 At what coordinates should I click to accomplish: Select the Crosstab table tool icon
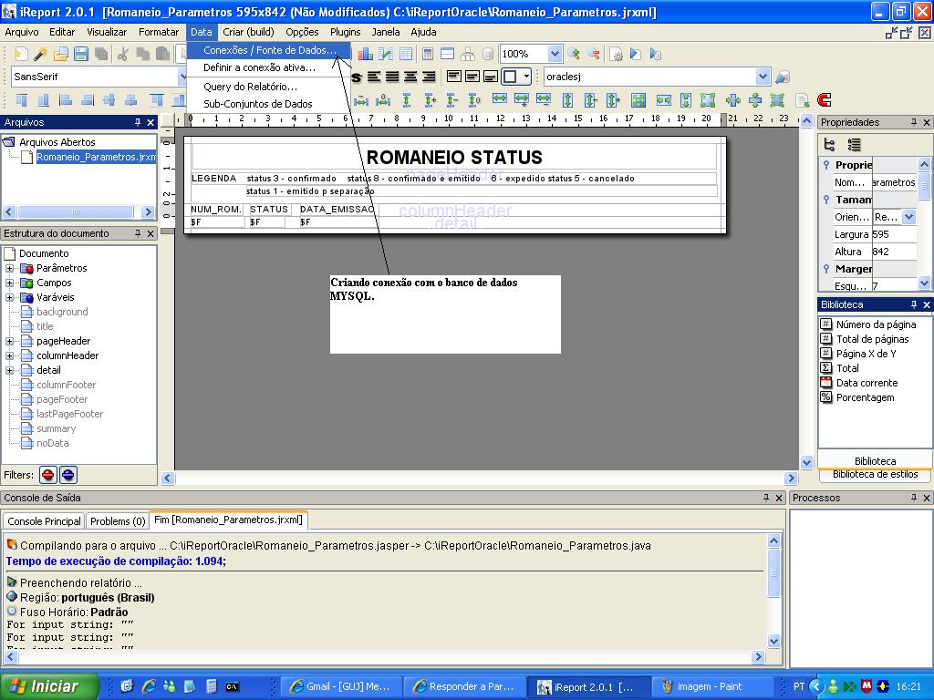[x=406, y=54]
